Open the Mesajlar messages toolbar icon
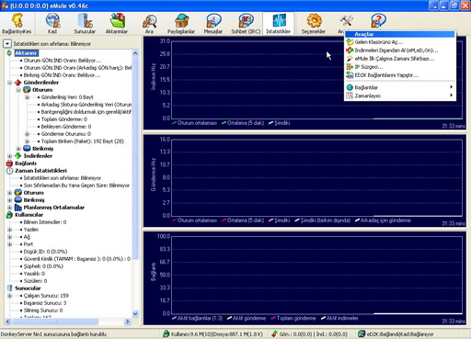Screen dimensions: 471x339 pyautogui.click(x=213, y=23)
